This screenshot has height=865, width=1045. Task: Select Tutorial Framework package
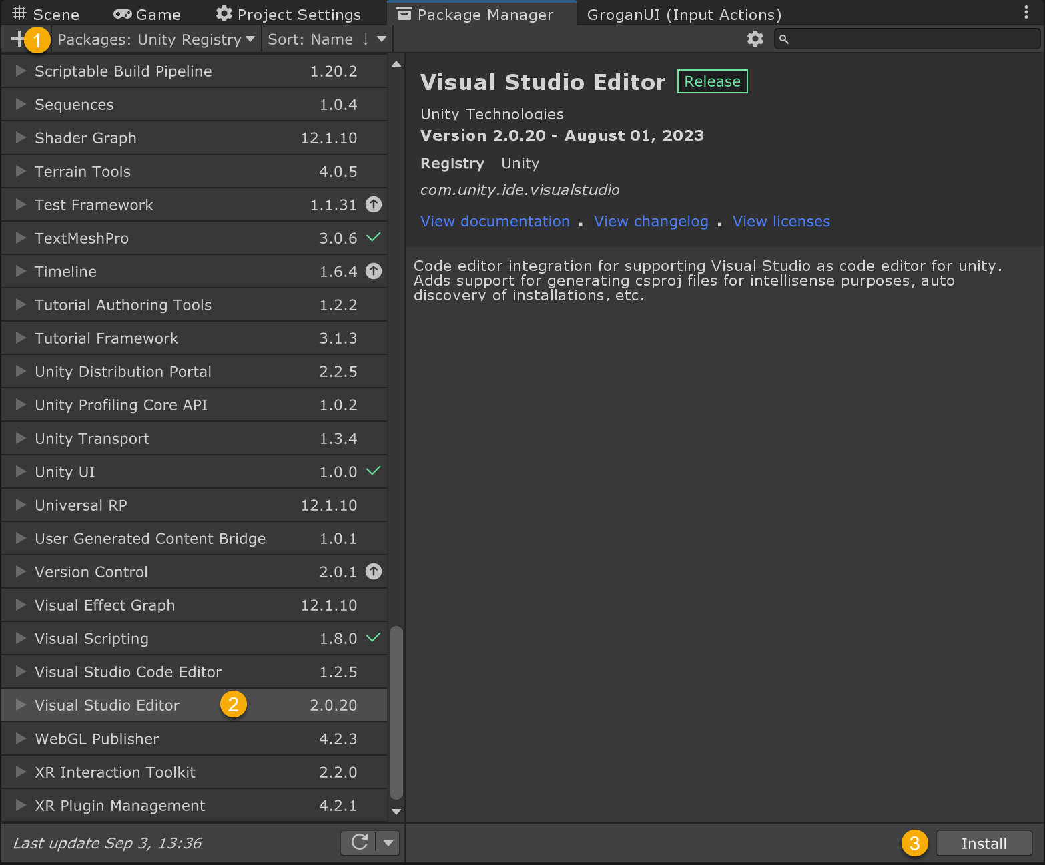pyautogui.click(x=194, y=338)
